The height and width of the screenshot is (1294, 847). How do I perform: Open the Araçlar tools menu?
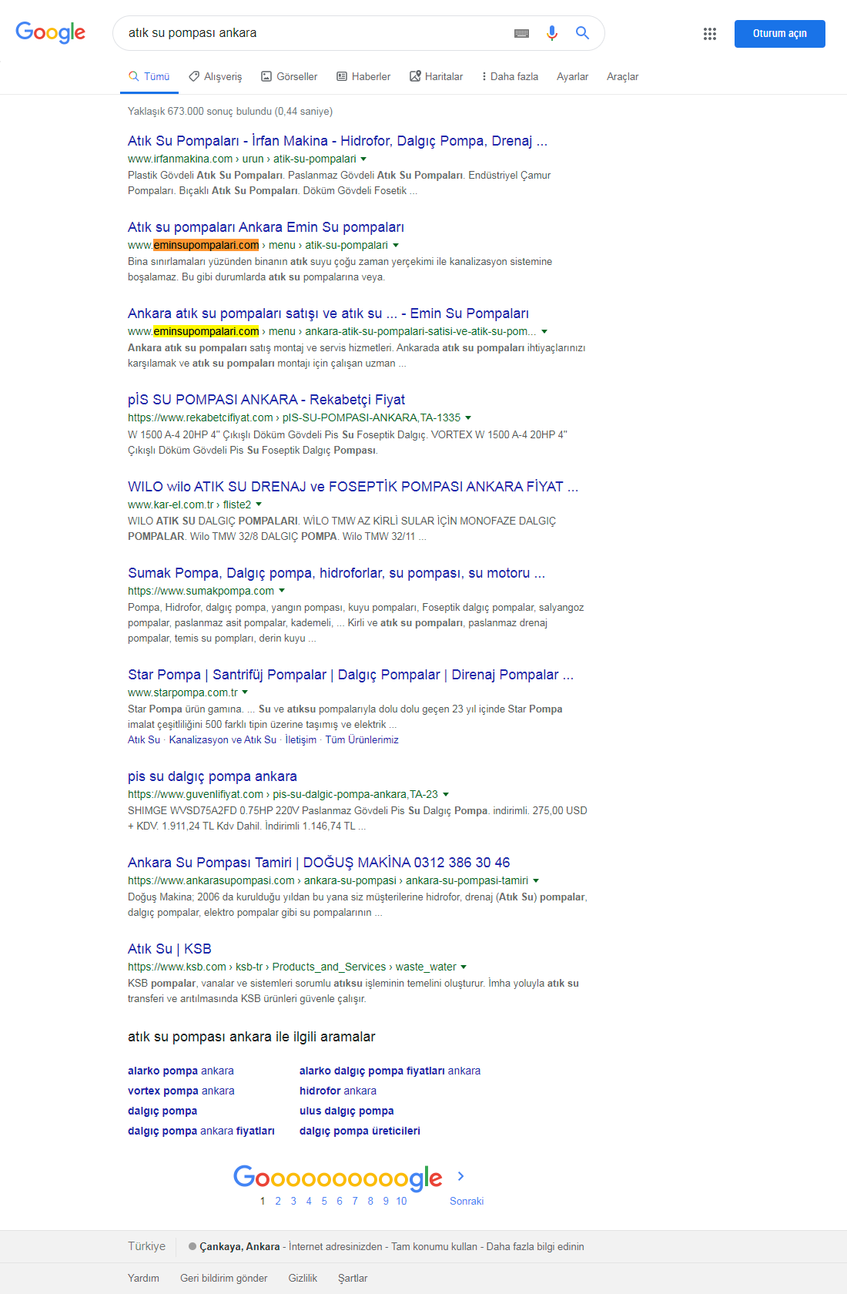[622, 76]
